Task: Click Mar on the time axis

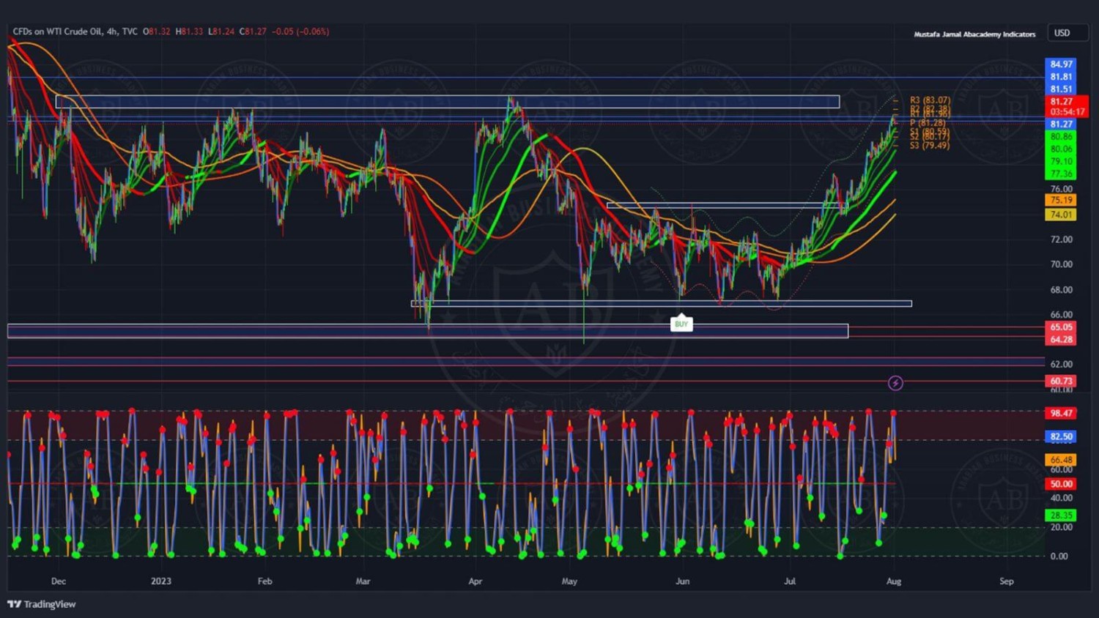Action: [x=363, y=581]
